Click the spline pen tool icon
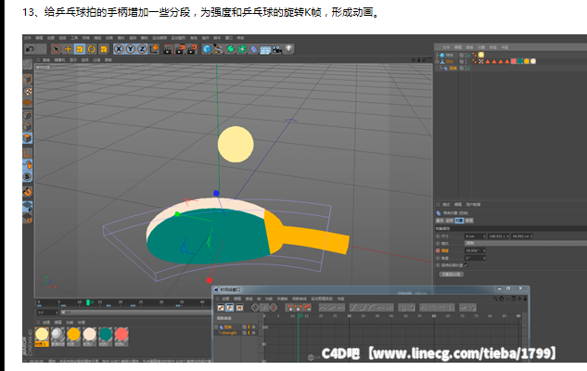The width and height of the screenshot is (587, 371). (x=218, y=49)
